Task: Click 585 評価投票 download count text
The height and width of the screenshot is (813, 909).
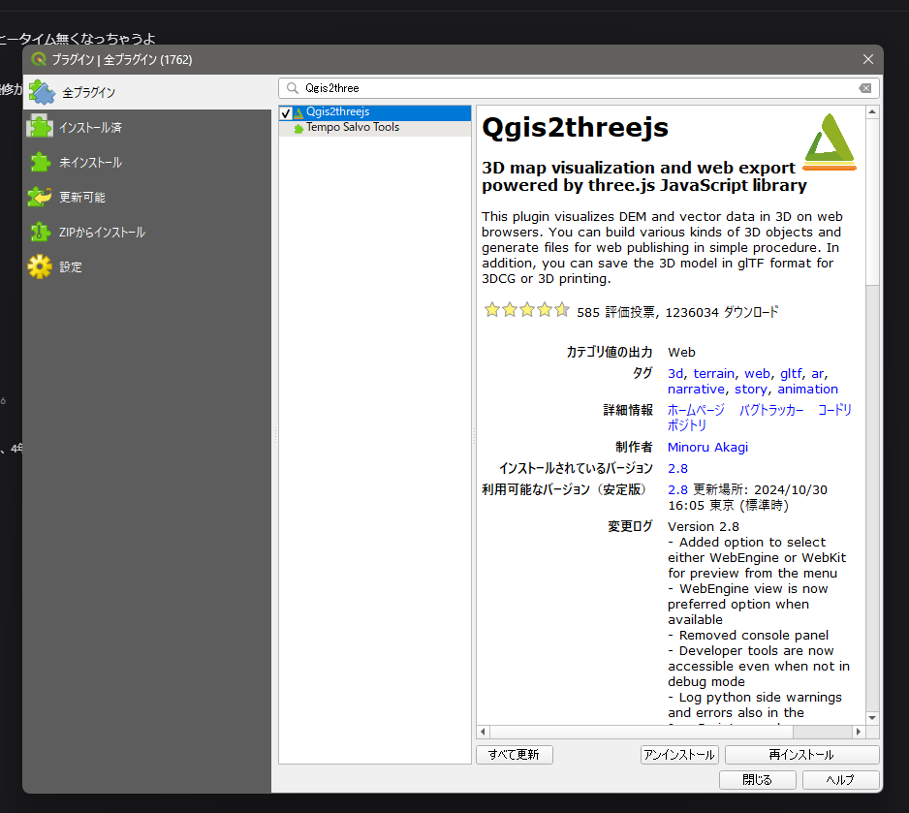Action: (677, 312)
